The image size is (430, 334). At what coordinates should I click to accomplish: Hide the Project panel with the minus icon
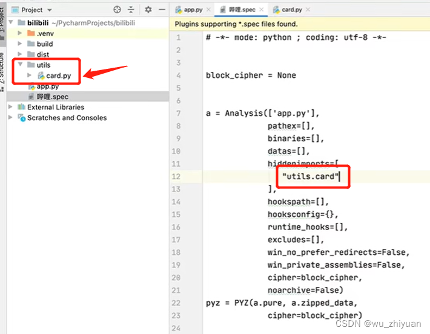pyautogui.click(x=162, y=10)
